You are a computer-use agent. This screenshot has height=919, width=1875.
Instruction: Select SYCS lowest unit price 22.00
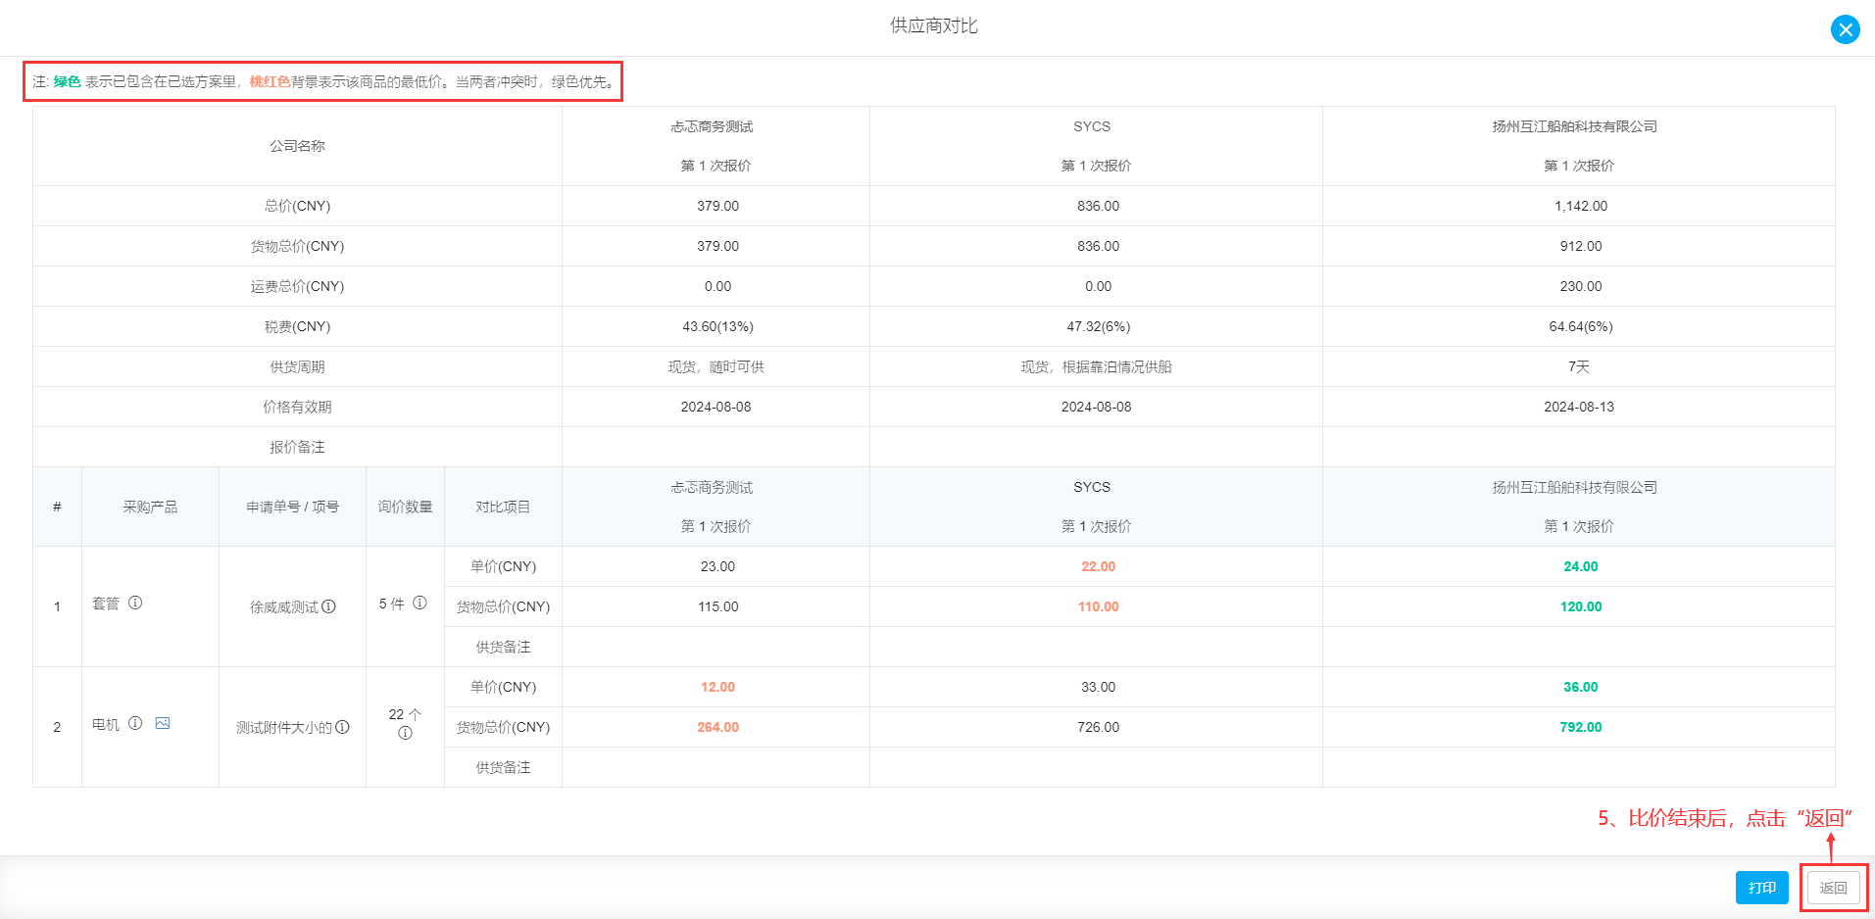pos(1098,566)
